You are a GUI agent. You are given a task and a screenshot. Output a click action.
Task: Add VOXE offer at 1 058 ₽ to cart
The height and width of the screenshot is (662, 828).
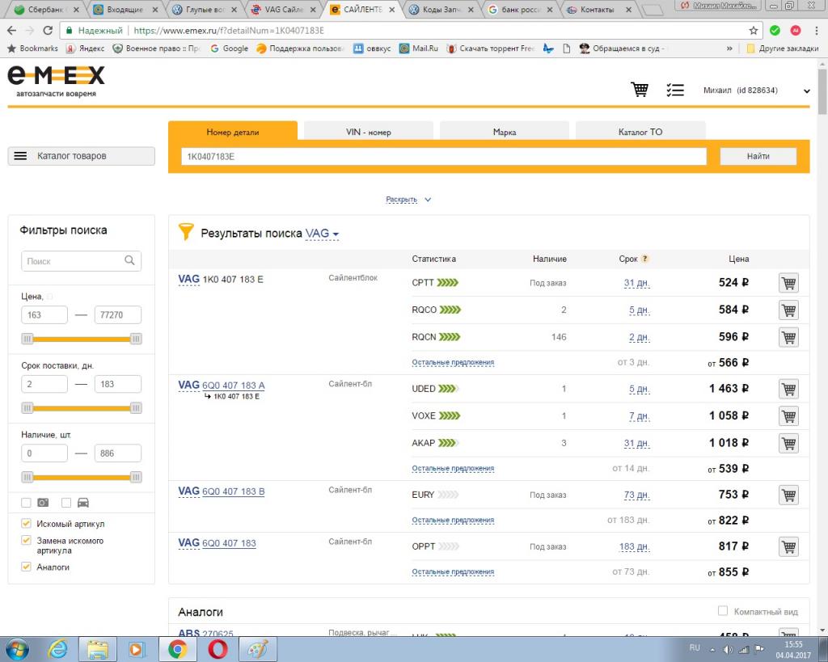pyautogui.click(x=788, y=416)
